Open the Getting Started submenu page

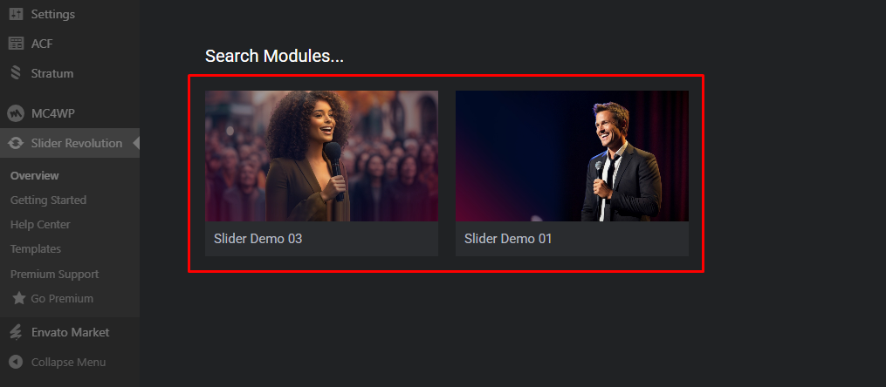[48, 200]
